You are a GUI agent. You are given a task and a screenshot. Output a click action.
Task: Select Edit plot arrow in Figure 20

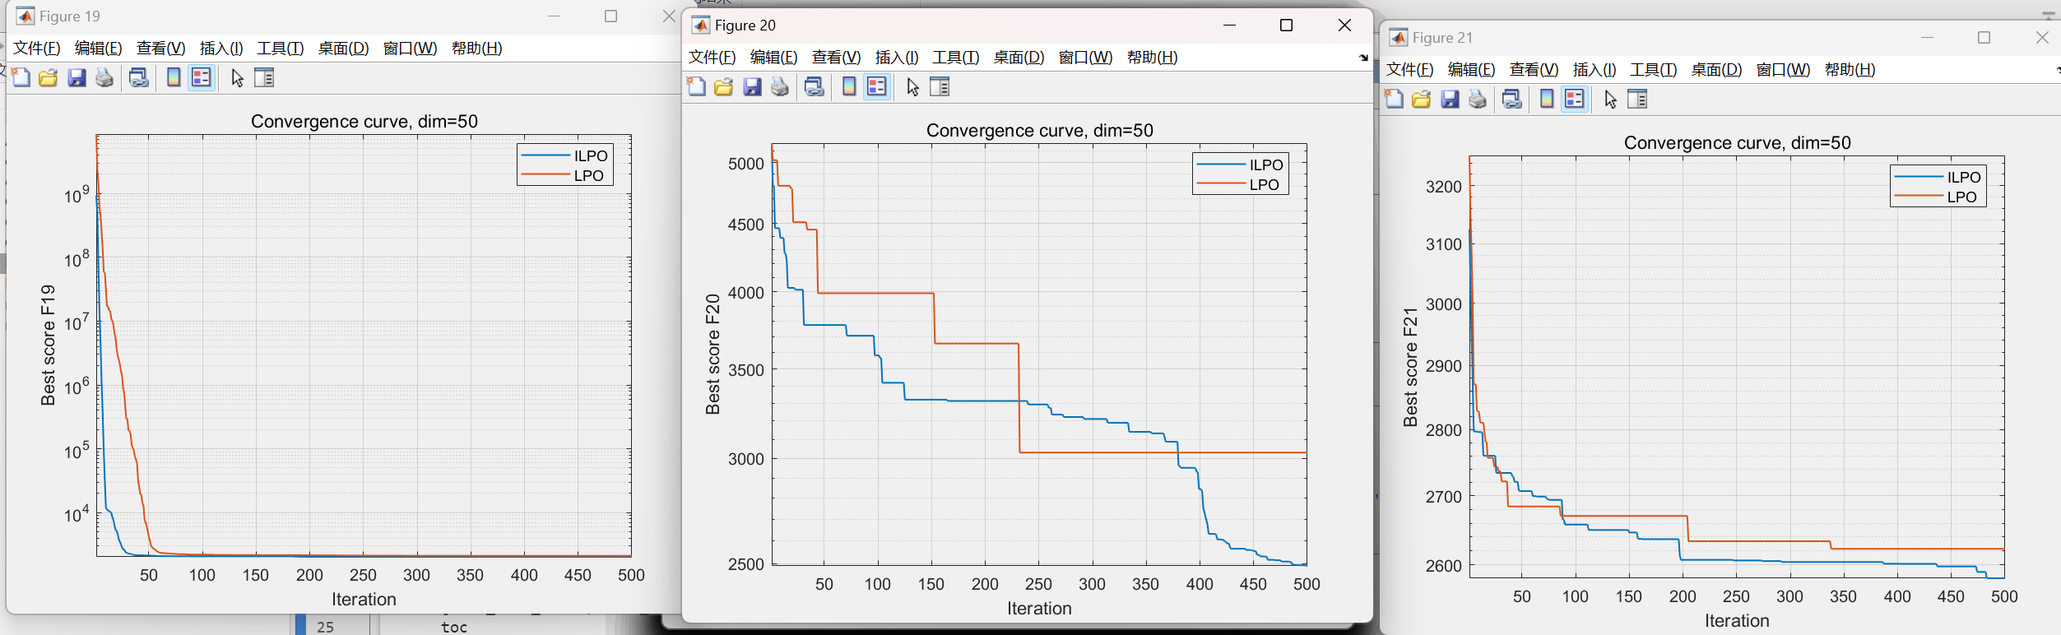click(912, 86)
